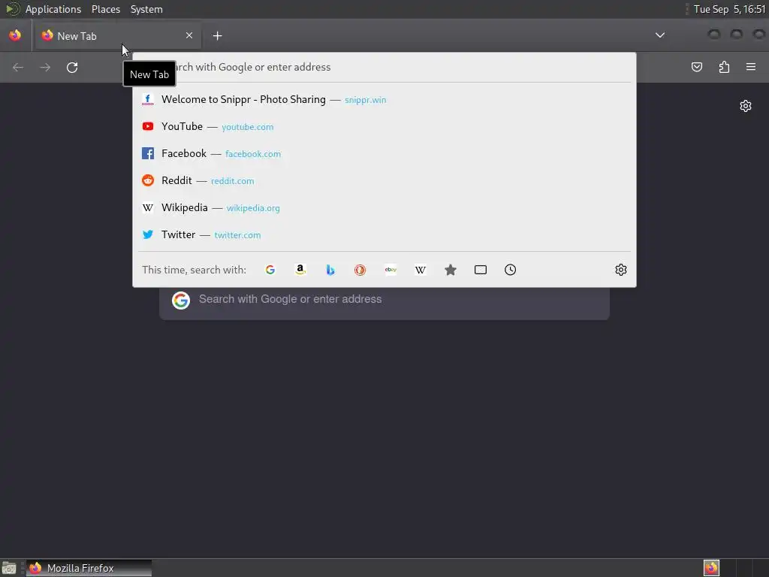Viewport: 769px width, 577px height.
Task: Search open tabs via the tabs icon
Action: coord(481,270)
